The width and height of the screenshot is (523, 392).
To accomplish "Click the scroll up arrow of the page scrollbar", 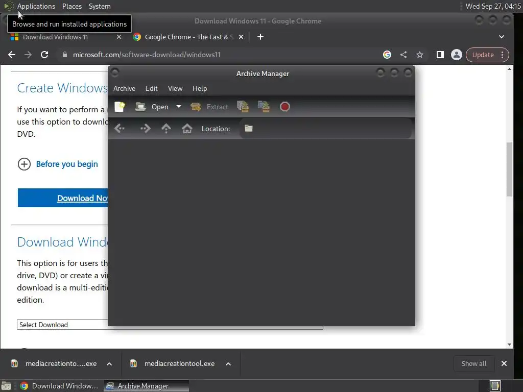I will click(509, 69).
